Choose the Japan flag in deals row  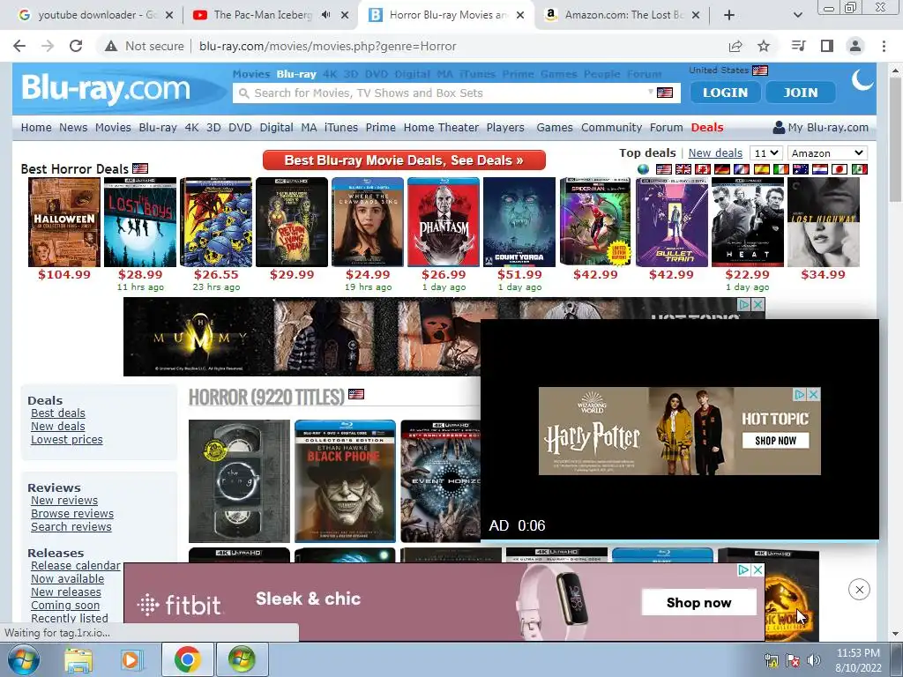[840, 169]
